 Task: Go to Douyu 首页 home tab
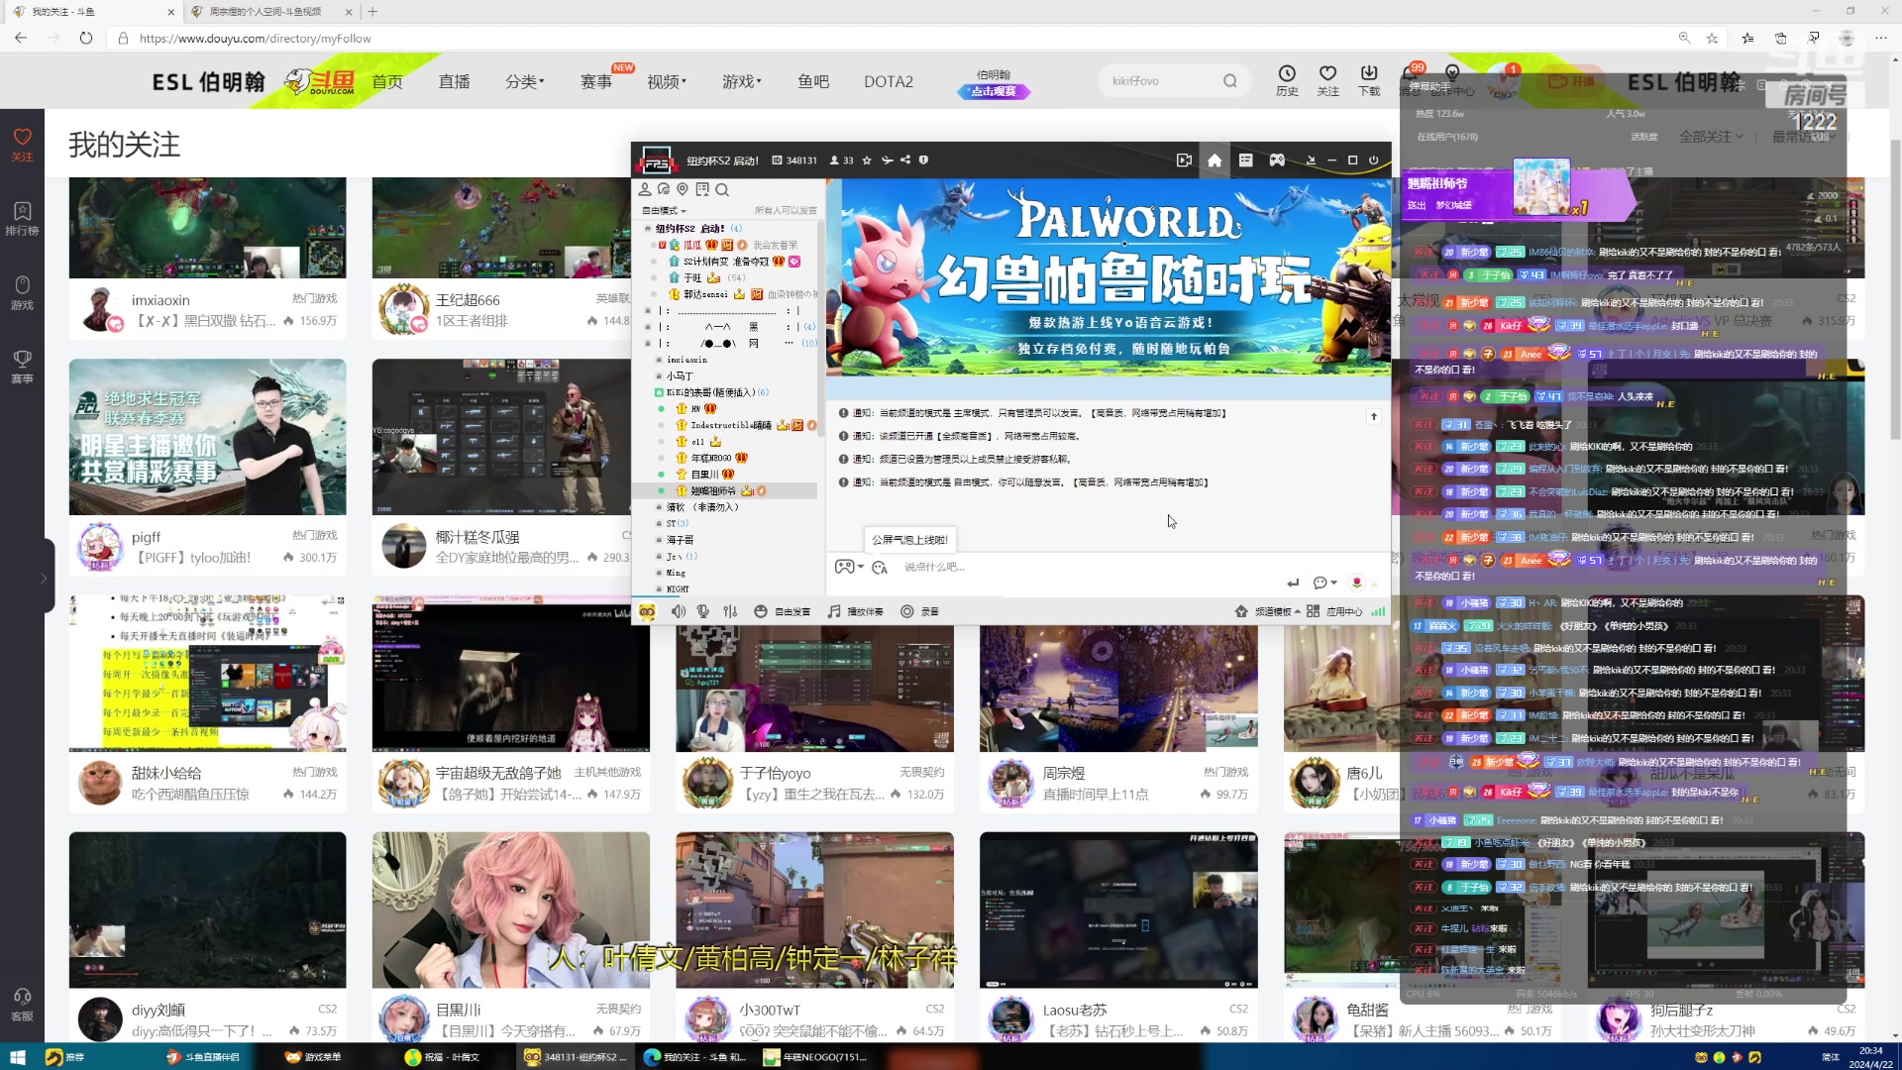pyautogui.click(x=387, y=81)
